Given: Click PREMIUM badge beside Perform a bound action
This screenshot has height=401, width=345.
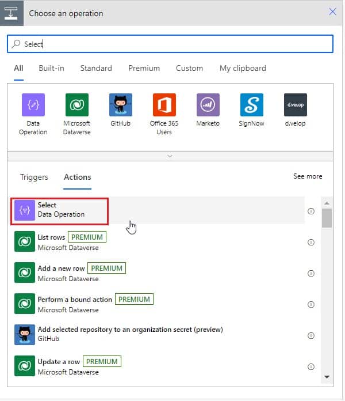Looking at the screenshot, I should coord(134,299).
